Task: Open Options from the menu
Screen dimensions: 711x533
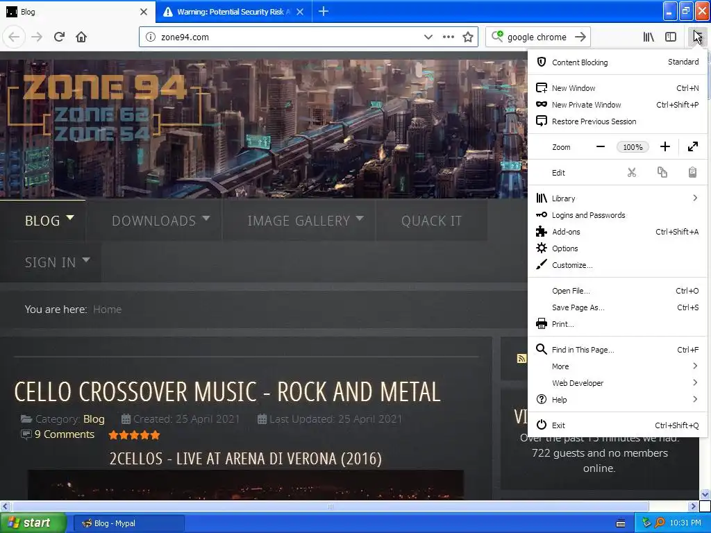Action: 617,248
